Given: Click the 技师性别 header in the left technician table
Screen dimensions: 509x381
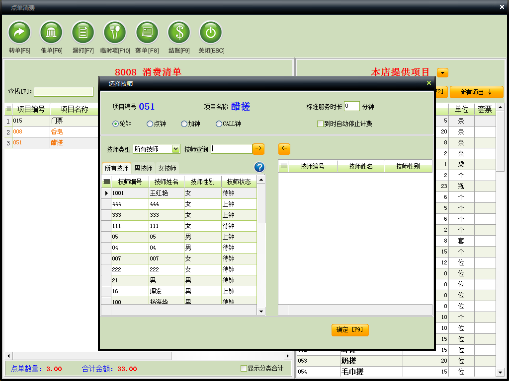Looking at the screenshot, I should pos(203,182).
